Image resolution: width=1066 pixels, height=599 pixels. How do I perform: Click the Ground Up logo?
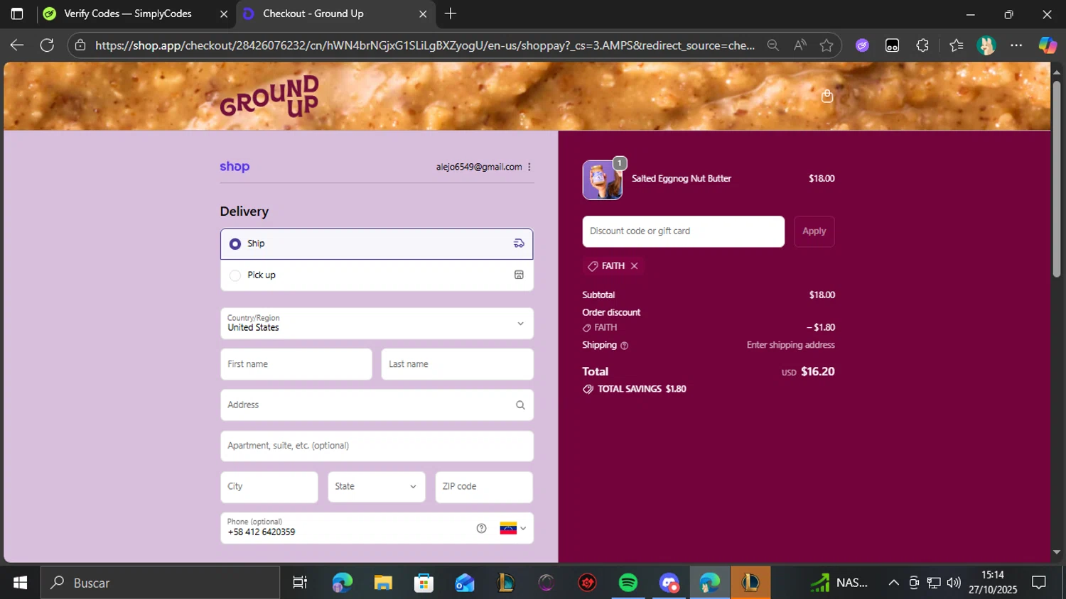269,97
